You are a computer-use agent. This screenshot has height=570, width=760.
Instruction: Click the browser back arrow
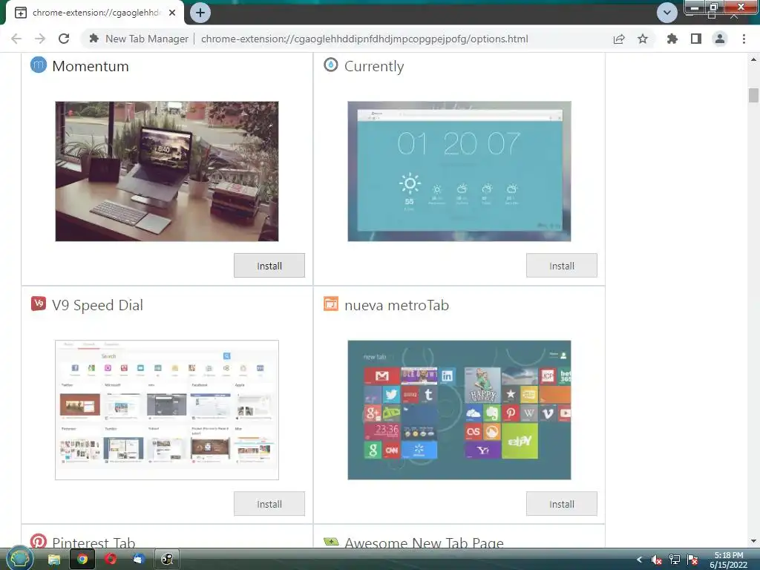(x=16, y=39)
